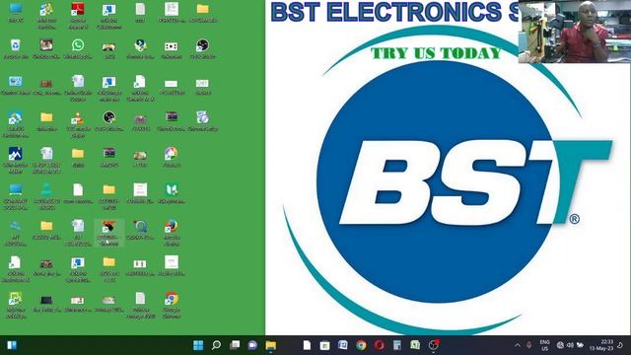Open the Firefox shortcut on the desktop
This screenshot has height=355, width=631.
(x=172, y=233)
